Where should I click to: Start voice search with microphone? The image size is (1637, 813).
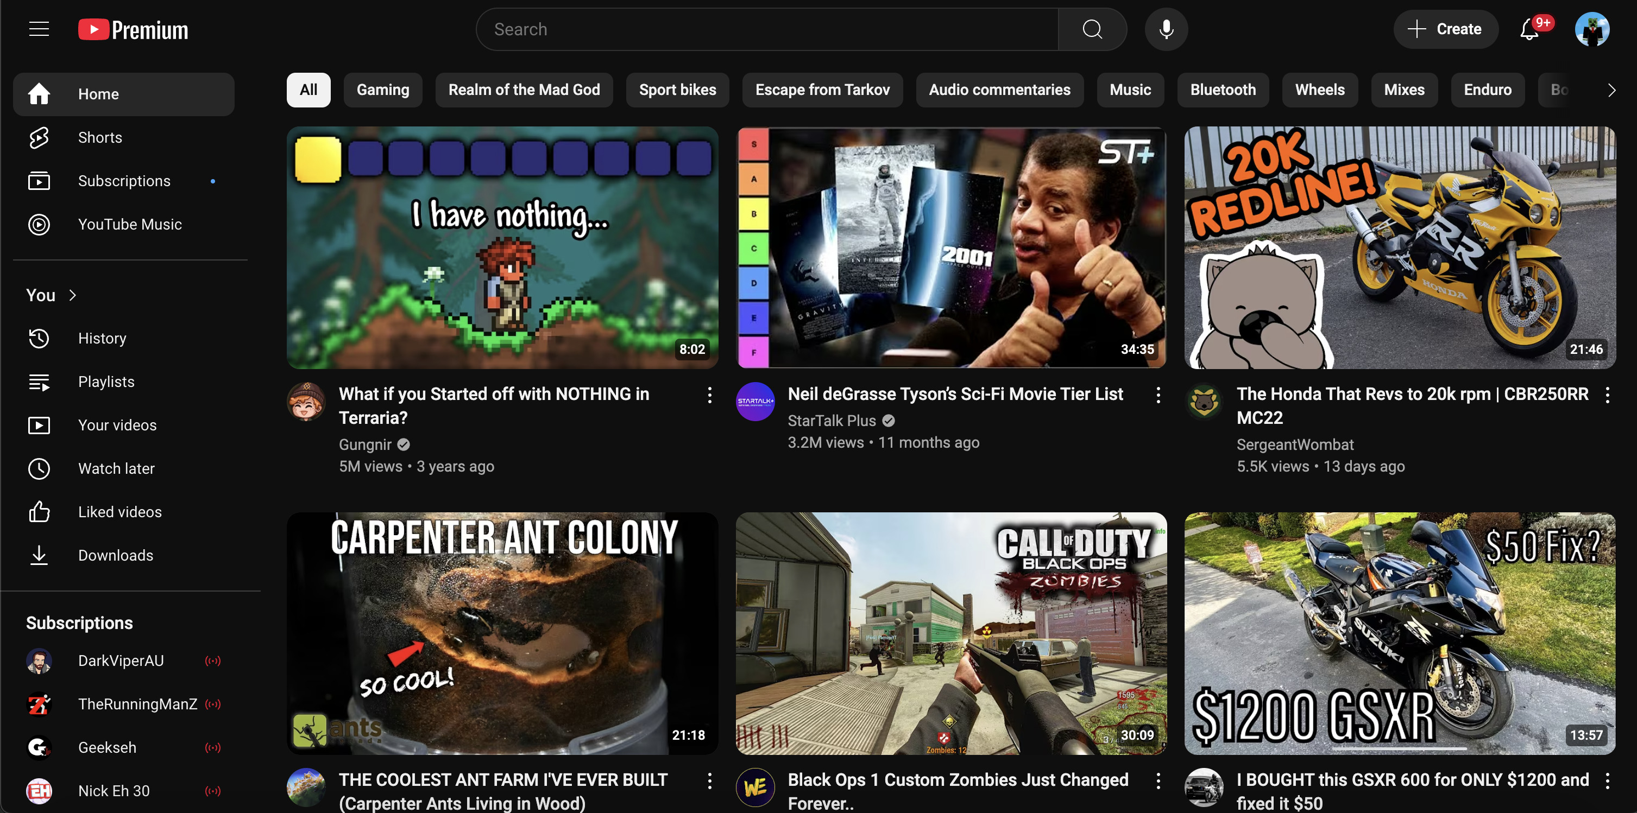(x=1166, y=29)
